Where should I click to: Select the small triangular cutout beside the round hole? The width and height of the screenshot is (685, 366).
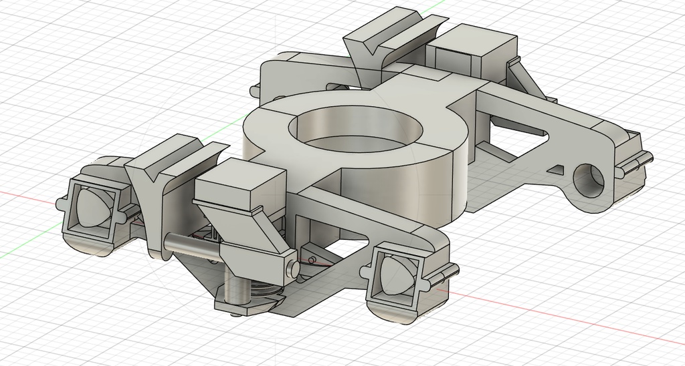tap(556, 170)
